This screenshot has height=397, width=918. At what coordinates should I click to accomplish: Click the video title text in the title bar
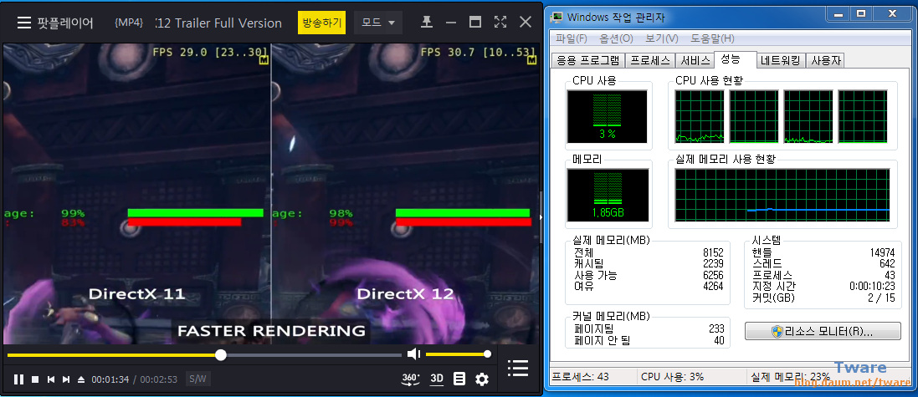coord(218,23)
